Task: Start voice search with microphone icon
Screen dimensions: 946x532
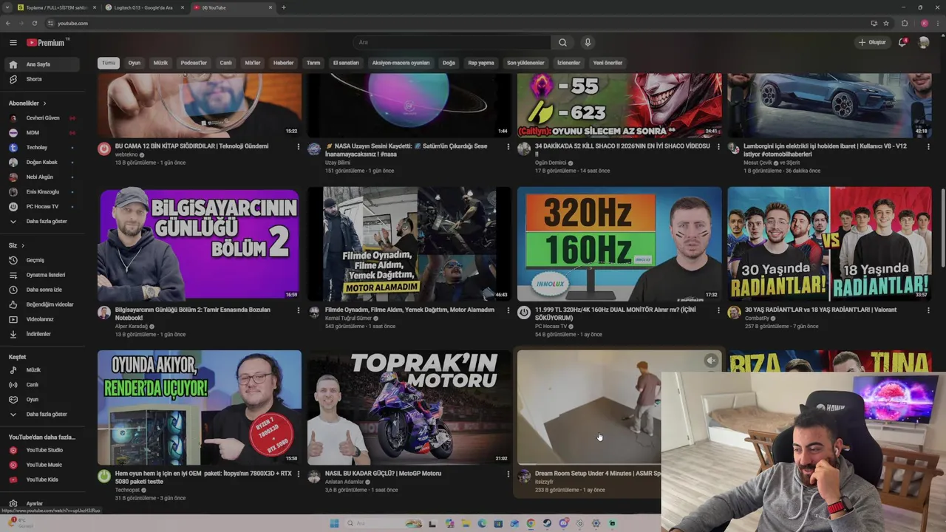Action: tap(588, 42)
